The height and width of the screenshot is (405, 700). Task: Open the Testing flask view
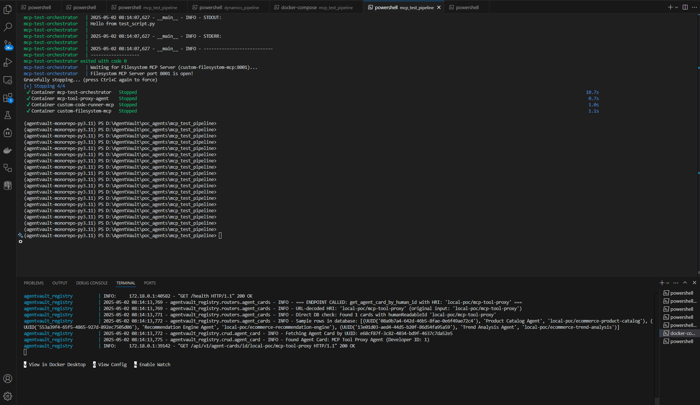point(8,115)
